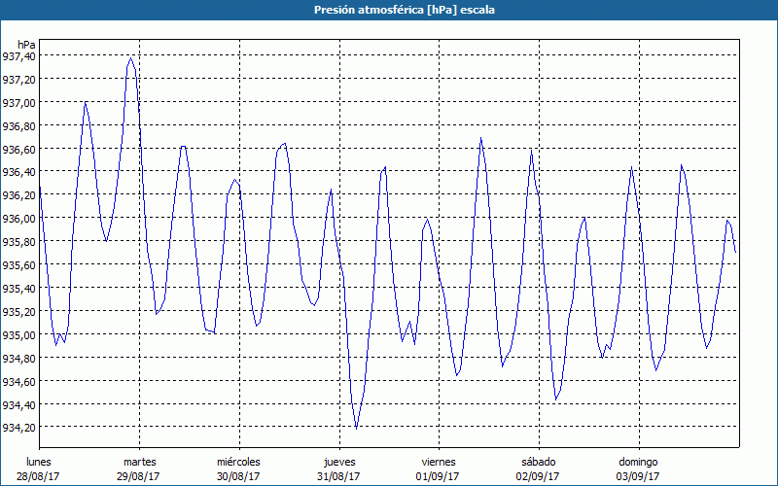
Task: Select the 03/09/17 date label
Action: [638, 476]
